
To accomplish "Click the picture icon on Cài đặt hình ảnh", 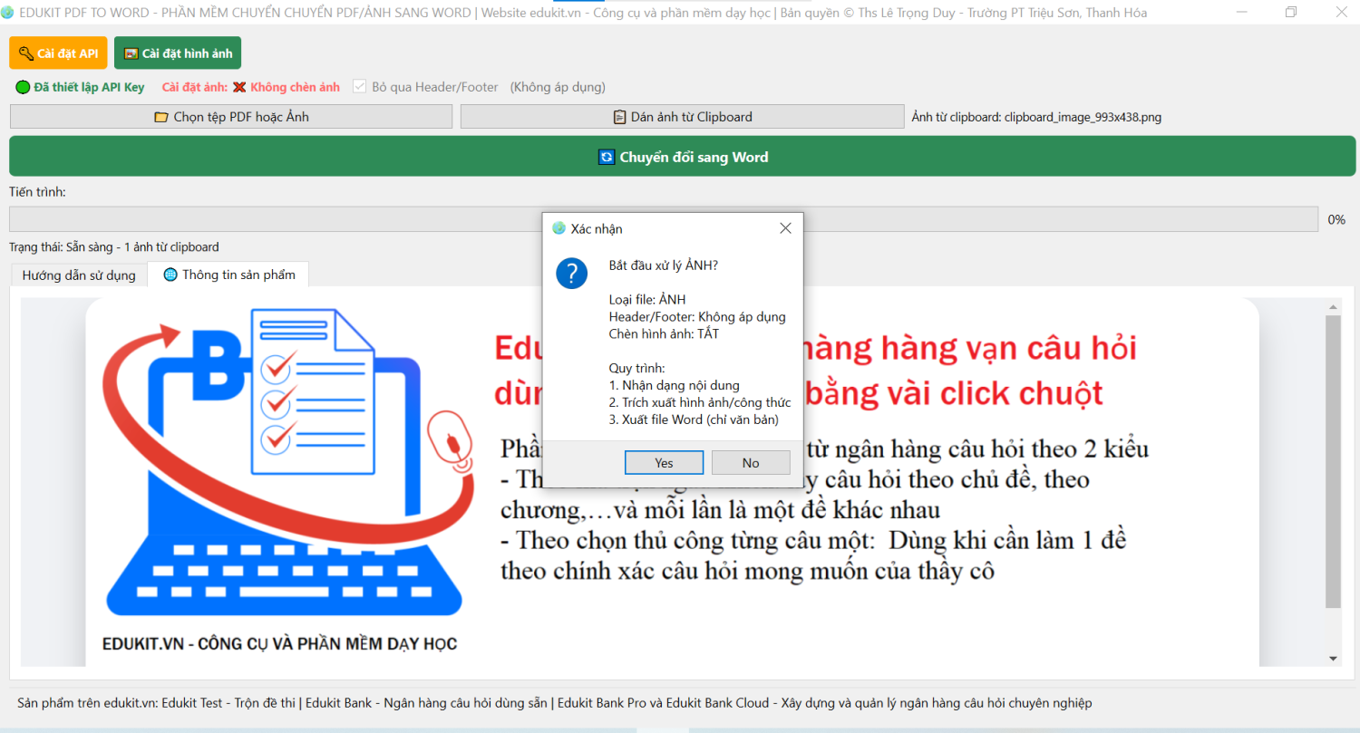I will pyautogui.click(x=131, y=53).
